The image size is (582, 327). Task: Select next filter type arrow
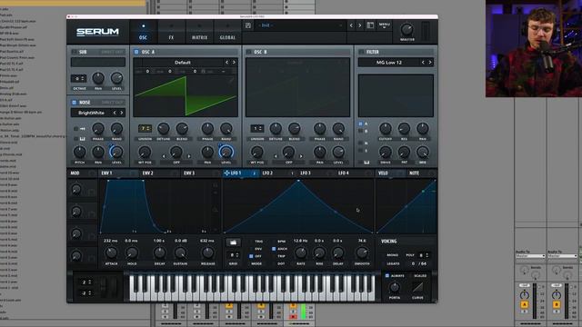430,63
